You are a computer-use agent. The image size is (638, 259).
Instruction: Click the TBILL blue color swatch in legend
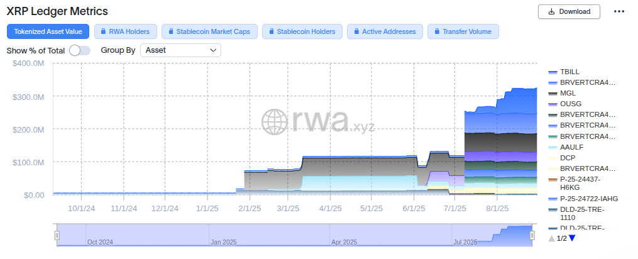(x=553, y=72)
